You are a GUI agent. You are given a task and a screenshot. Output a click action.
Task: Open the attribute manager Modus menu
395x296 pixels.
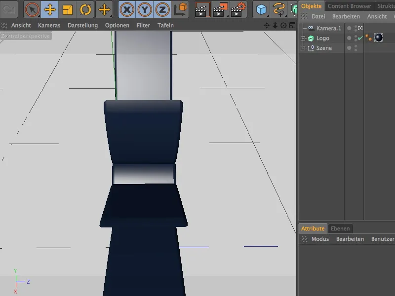320,239
